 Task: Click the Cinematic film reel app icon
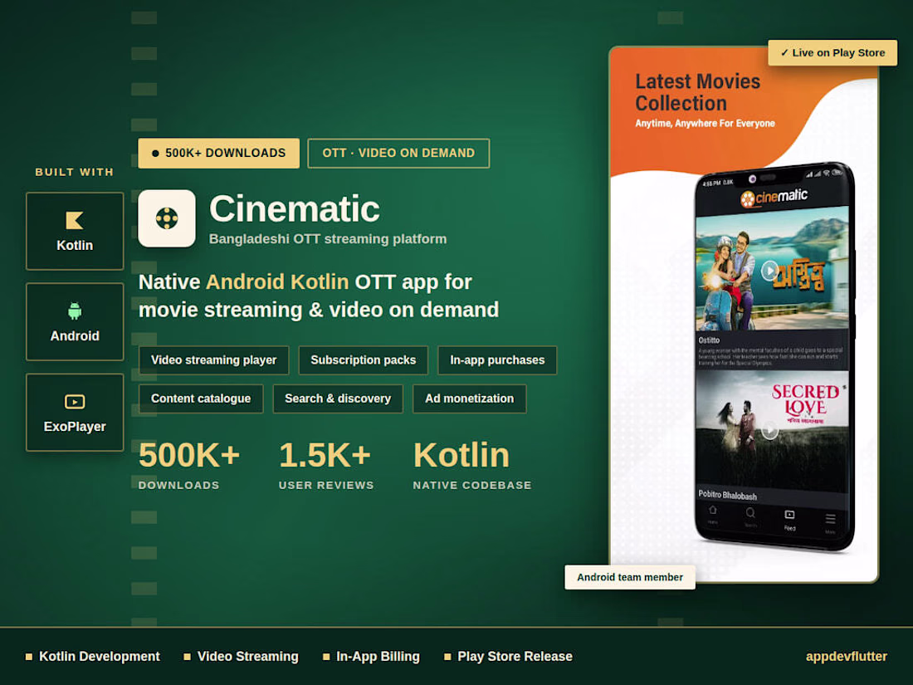(167, 218)
